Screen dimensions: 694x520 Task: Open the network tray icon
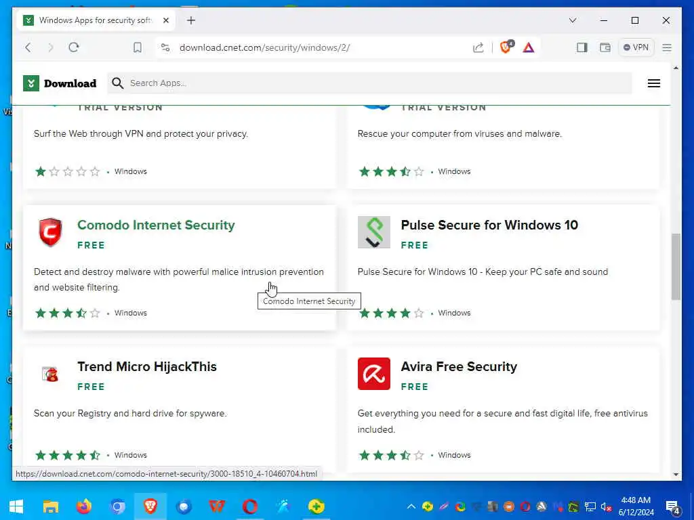pos(590,506)
